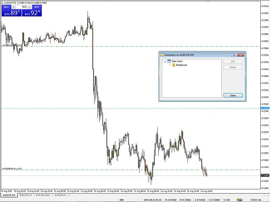This screenshot has width=270, height=202.
Task: Decrease lot volume with the down arrow
Action: pyautogui.click(x=14, y=7)
